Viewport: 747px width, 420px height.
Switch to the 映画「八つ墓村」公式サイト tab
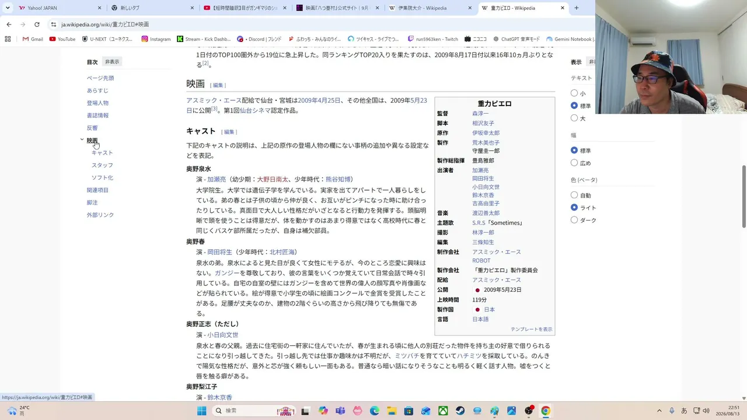coord(338,8)
